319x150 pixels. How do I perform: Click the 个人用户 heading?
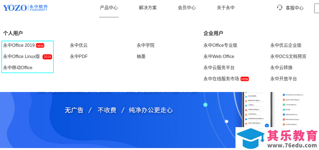[13, 33]
